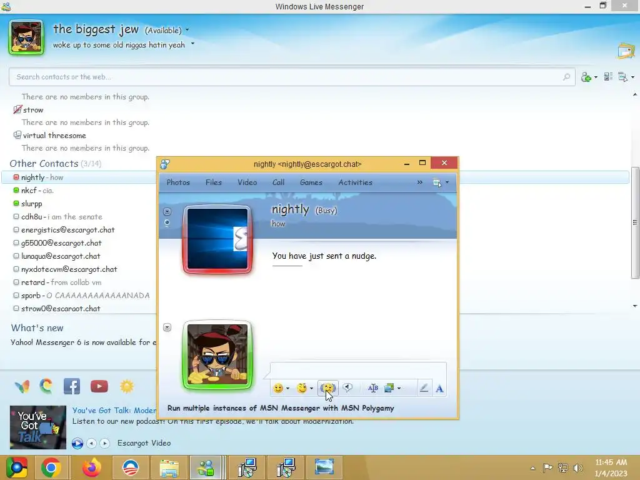Open the AB font settings icon
This screenshot has width=640, height=480.
[x=372, y=388]
